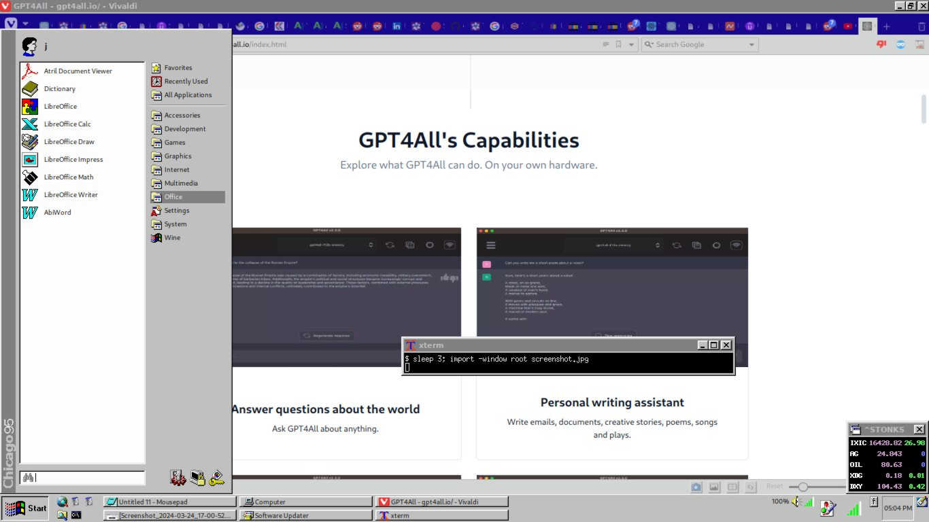Expand the Internet category
This screenshot has width=929, height=522.
(x=176, y=169)
